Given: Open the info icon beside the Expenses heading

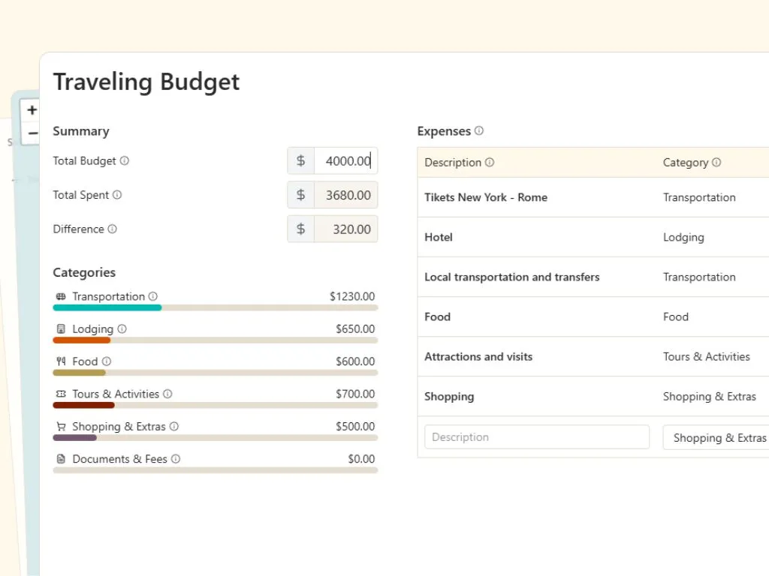Looking at the screenshot, I should click(x=479, y=131).
